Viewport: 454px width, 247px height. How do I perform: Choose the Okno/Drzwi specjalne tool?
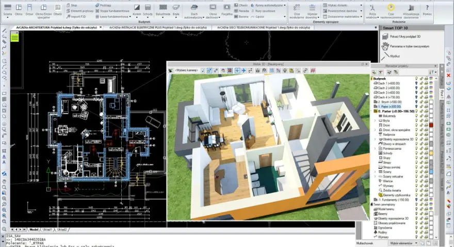(x=43, y=11)
